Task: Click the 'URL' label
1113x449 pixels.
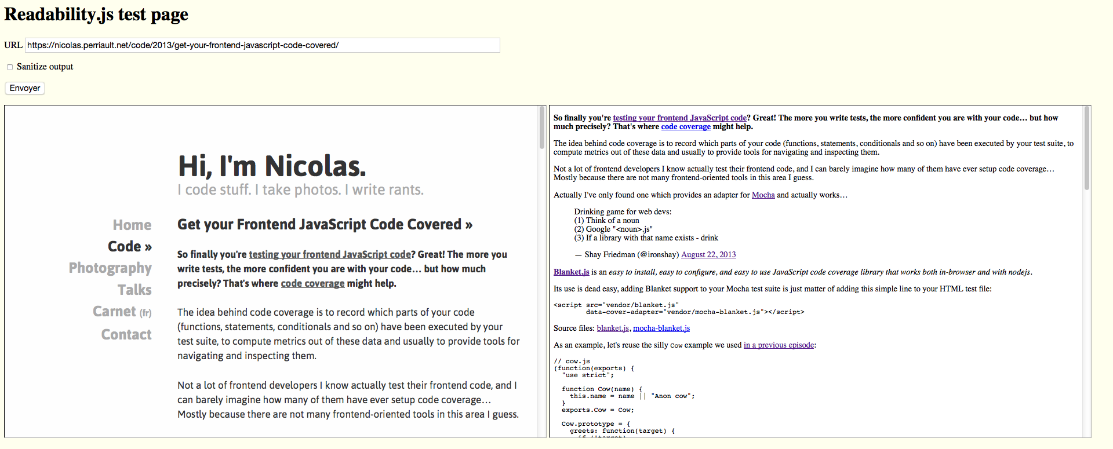Action: coord(13,45)
